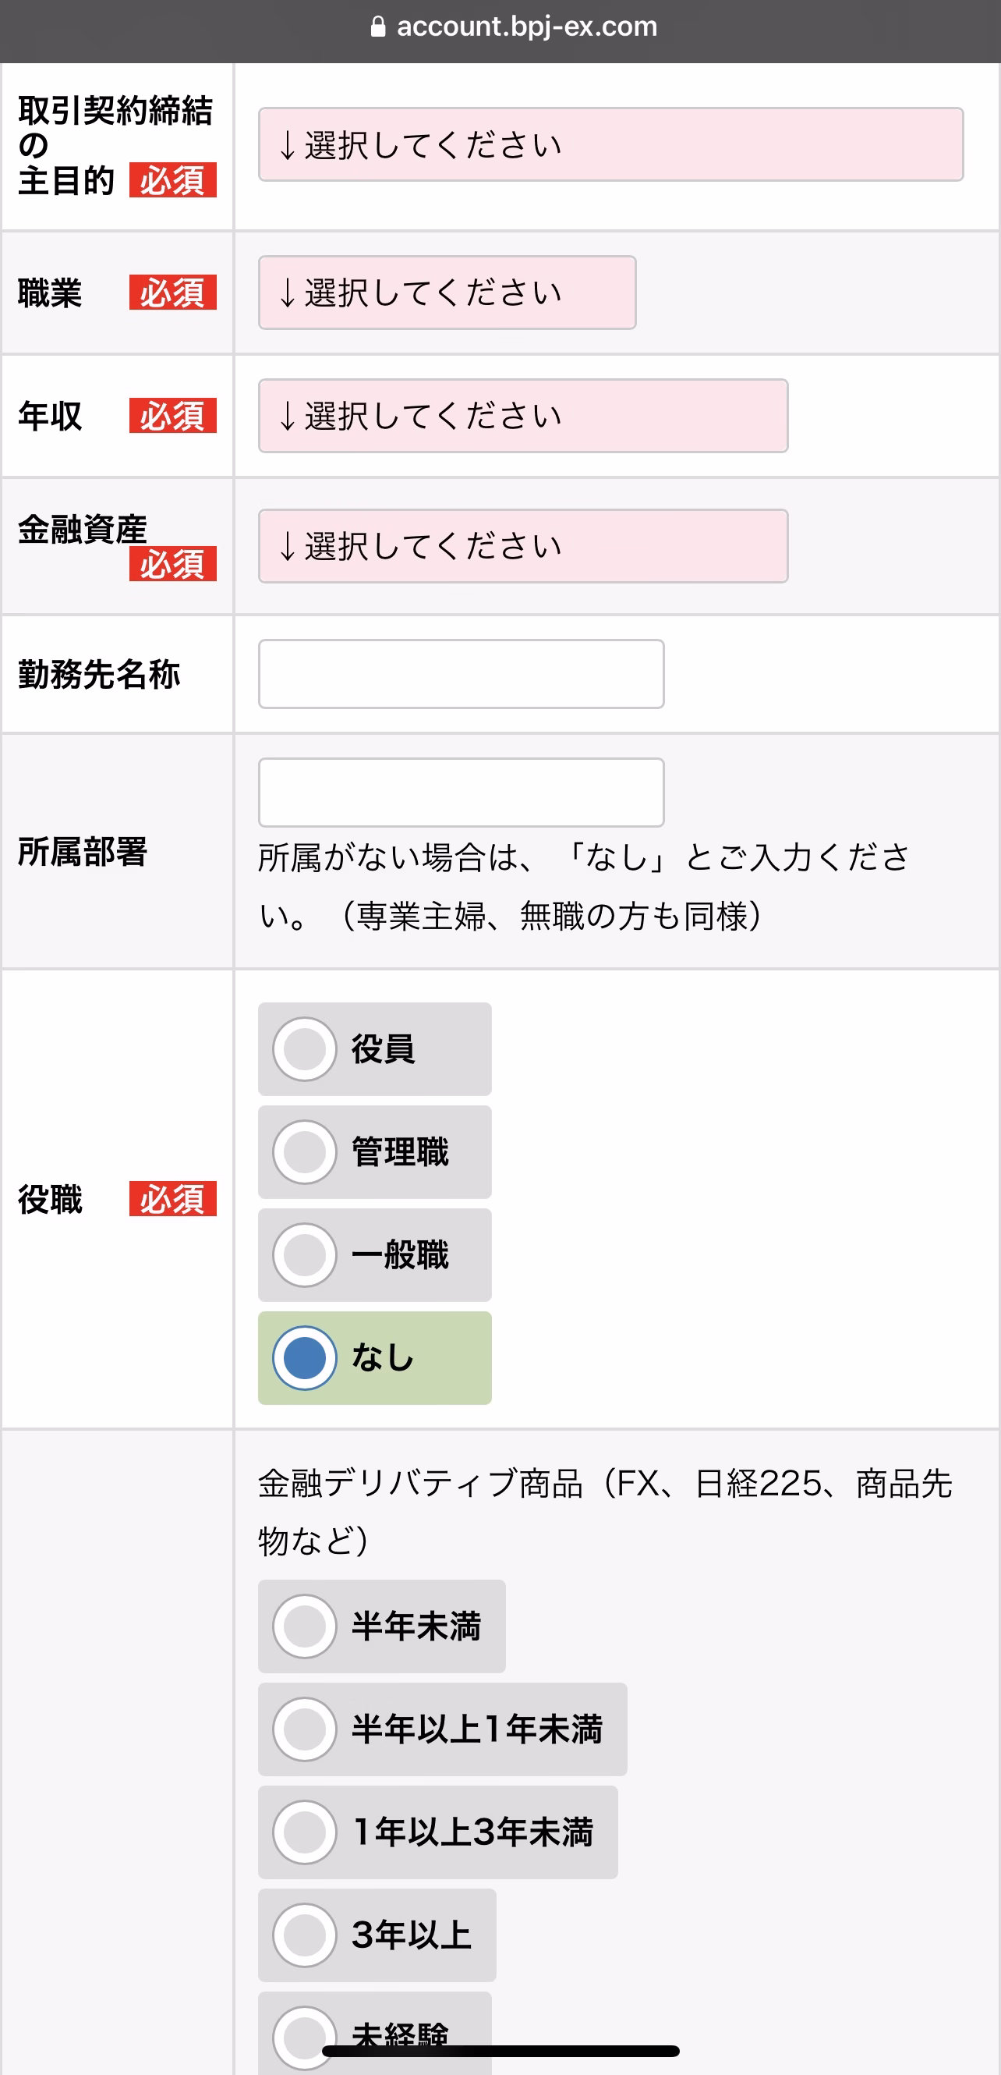Click the 所属部署 input box
This screenshot has width=1001, height=2075.
click(461, 793)
